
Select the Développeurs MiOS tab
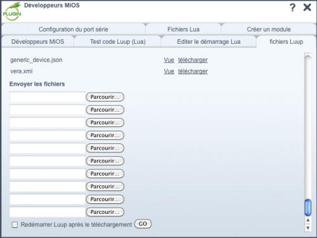[x=37, y=42]
